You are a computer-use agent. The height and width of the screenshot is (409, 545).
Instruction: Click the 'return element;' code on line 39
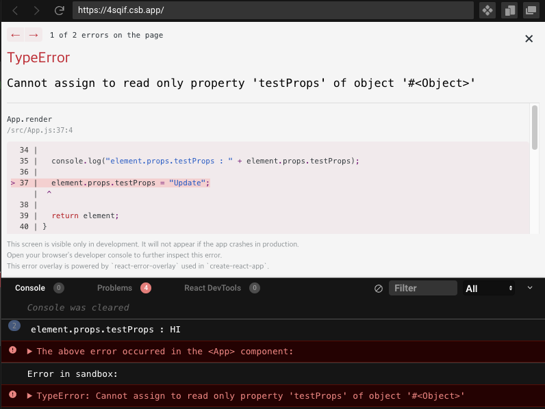85,215
